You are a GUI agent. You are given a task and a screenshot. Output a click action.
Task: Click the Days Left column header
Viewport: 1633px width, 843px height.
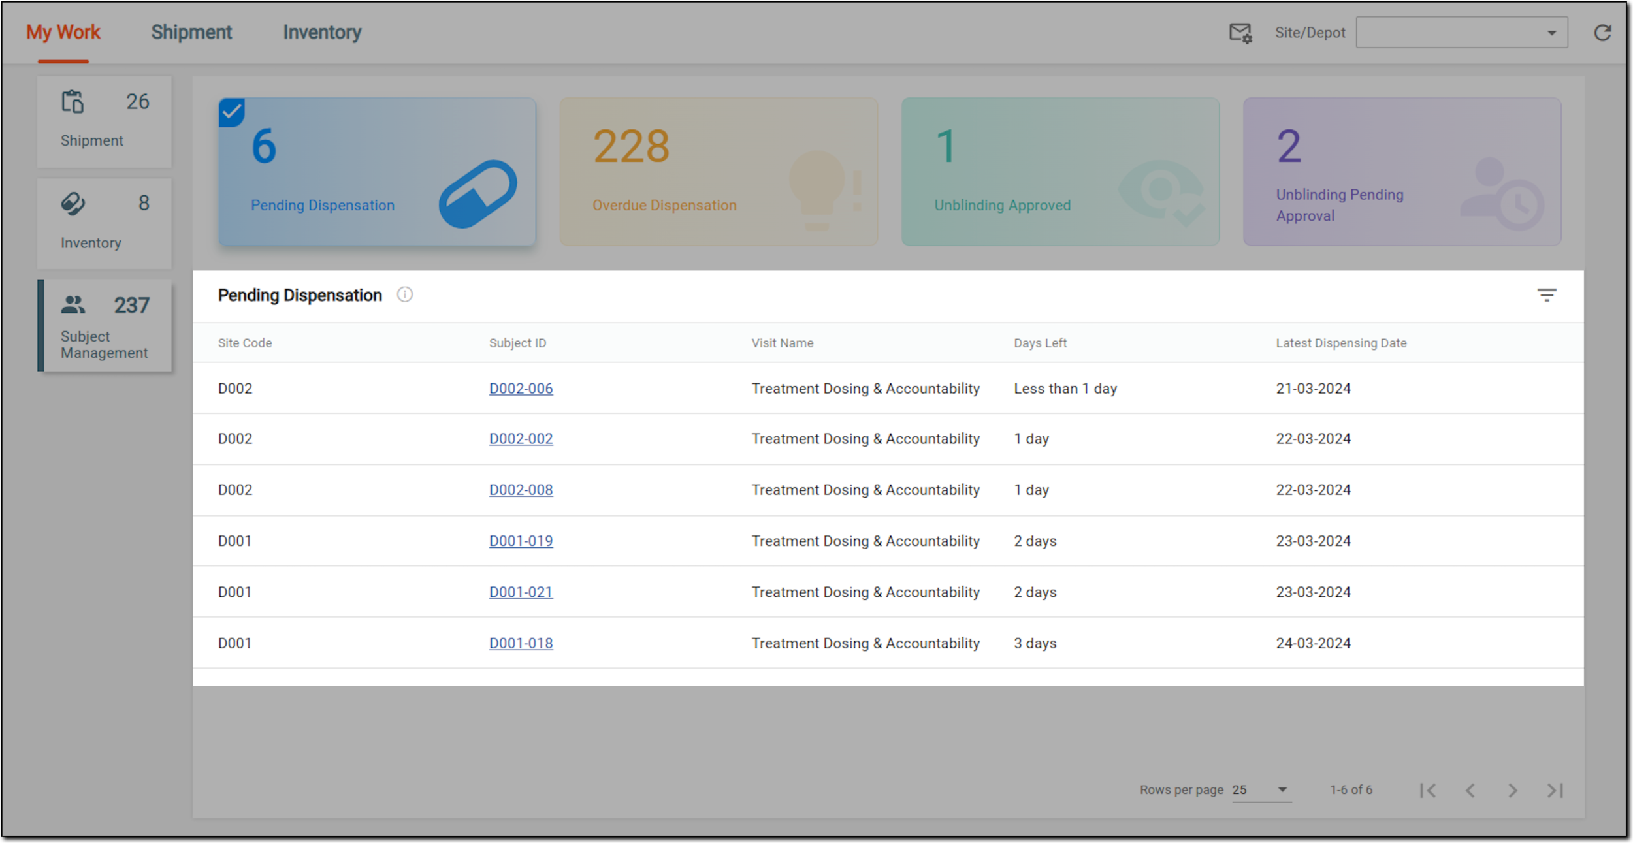1040,343
